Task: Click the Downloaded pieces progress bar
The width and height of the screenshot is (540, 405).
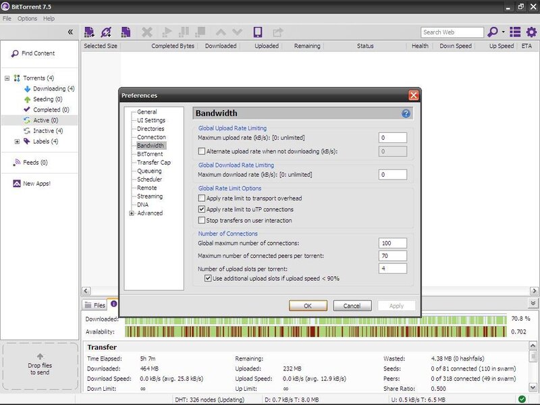Action: tap(315, 321)
